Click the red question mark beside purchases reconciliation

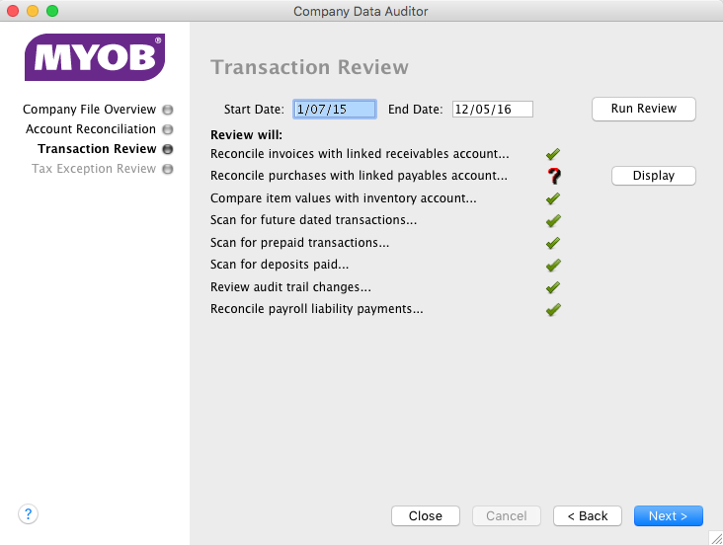pyautogui.click(x=553, y=176)
